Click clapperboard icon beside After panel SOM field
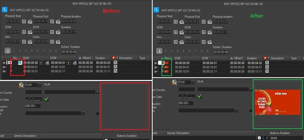The width and height of the screenshot is (304, 140). 182,32
